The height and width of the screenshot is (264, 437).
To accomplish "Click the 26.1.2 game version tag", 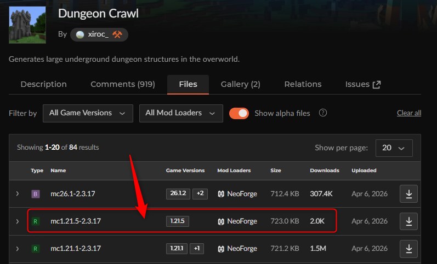I will (x=178, y=193).
